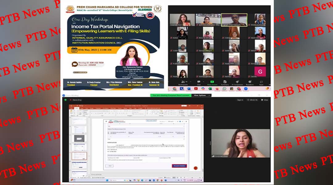This screenshot has height=185, width=333.
Task: Open Reactions in the Zoom toolbar
Action: click(250, 83)
